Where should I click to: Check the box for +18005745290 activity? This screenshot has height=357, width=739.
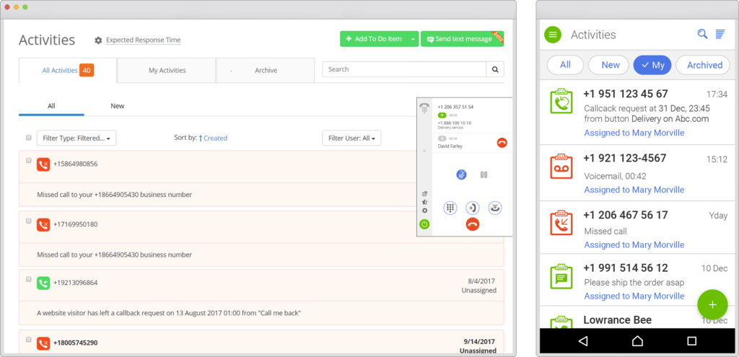pos(29,340)
